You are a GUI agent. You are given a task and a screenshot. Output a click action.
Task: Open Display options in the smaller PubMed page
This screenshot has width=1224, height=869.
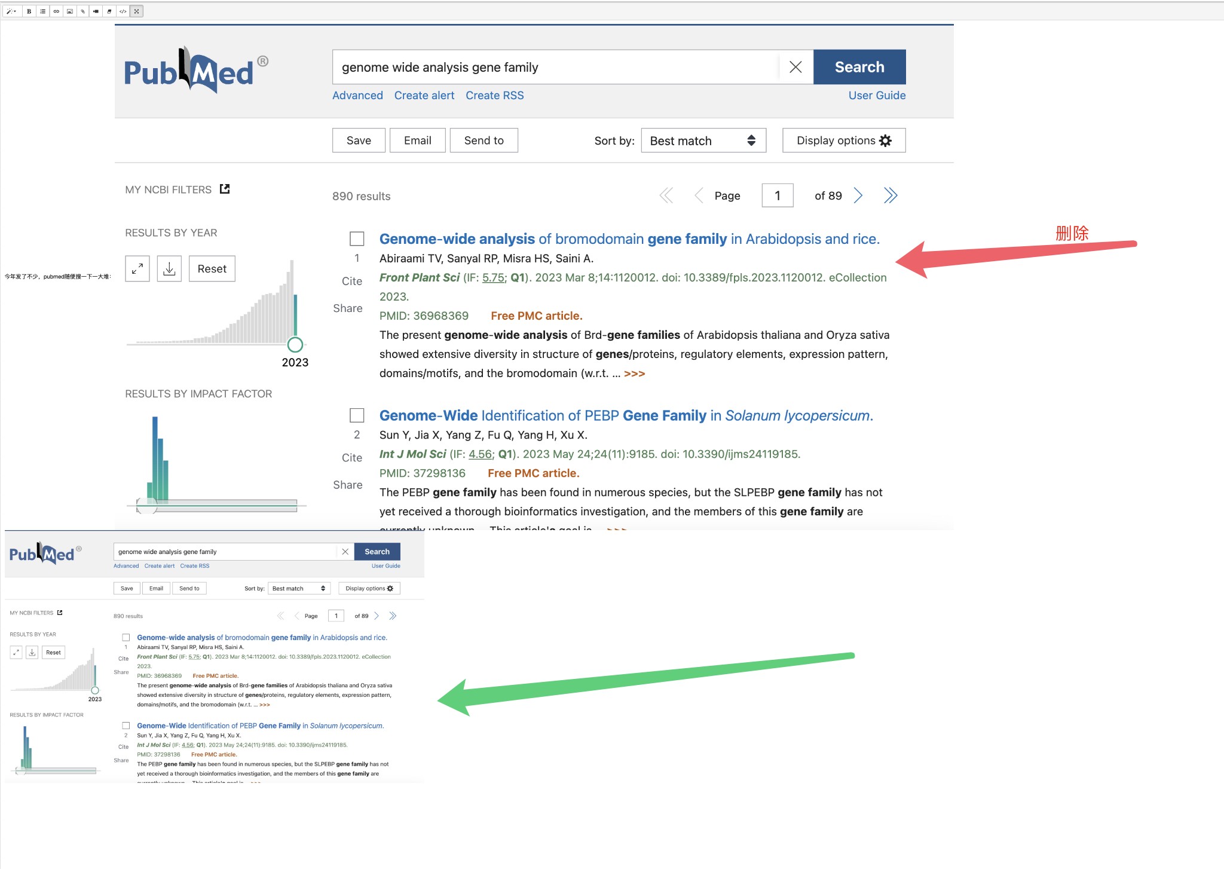click(x=369, y=589)
